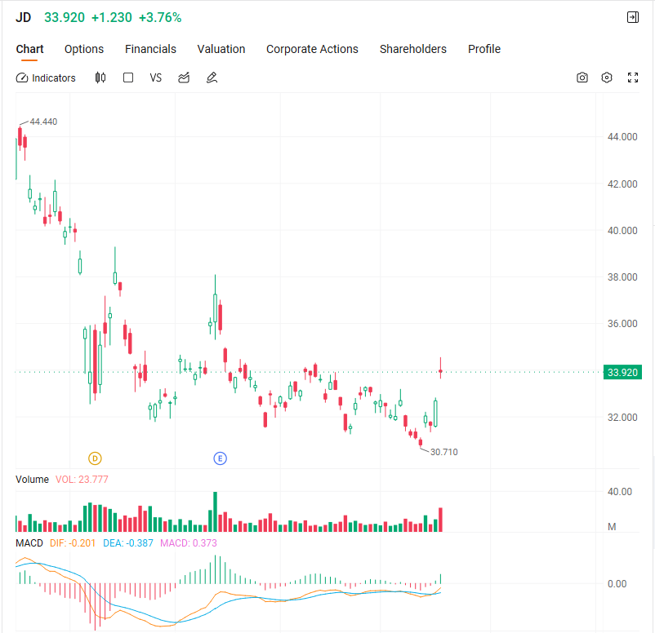The image size is (655, 633).
Task: Click the 0.00 MACD axis label
Action: pyautogui.click(x=617, y=584)
